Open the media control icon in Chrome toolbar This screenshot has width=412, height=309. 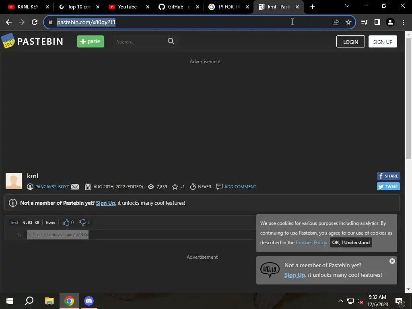(x=364, y=22)
